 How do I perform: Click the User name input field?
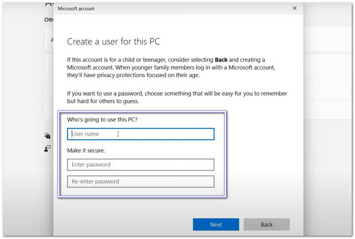pos(140,134)
